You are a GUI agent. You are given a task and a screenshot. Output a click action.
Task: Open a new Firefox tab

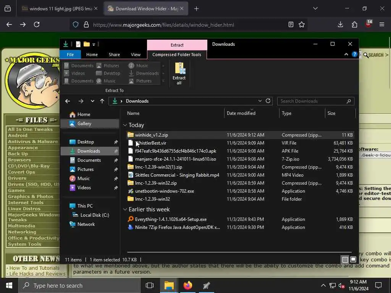point(197,9)
